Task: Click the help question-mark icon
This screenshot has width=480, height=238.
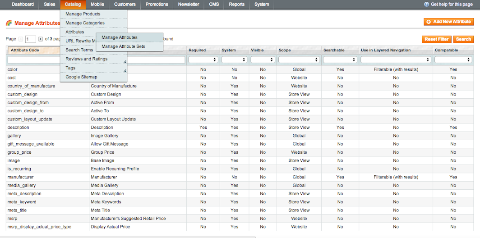Action: [x=426, y=5]
